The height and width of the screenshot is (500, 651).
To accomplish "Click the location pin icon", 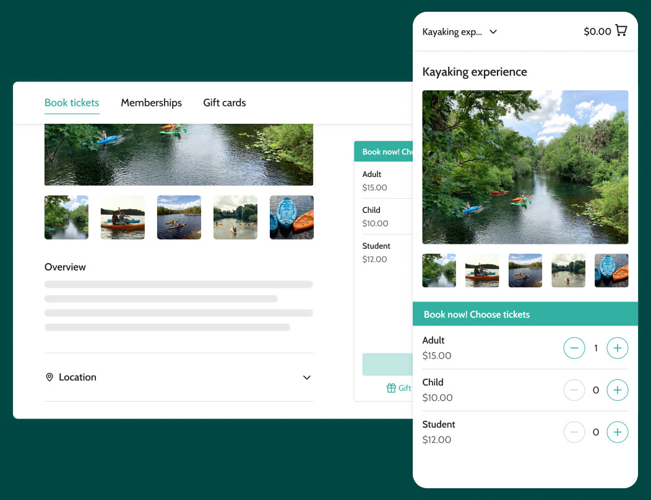I will point(50,377).
